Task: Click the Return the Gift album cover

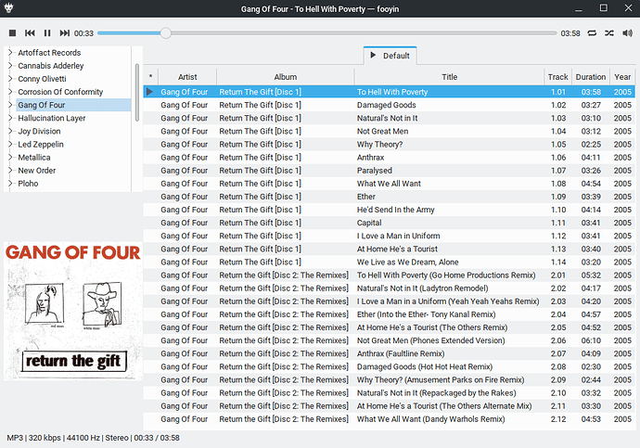Action: [72, 311]
